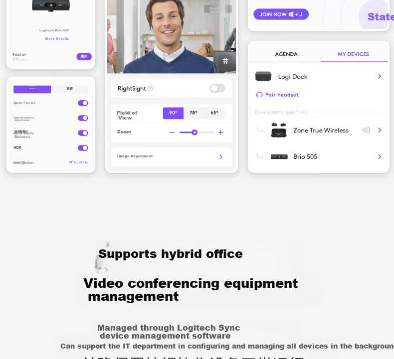Expand the Logi Dock device details chevron
The width and height of the screenshot is (394, 359).
pyautogui.click(x=380, y=76)
